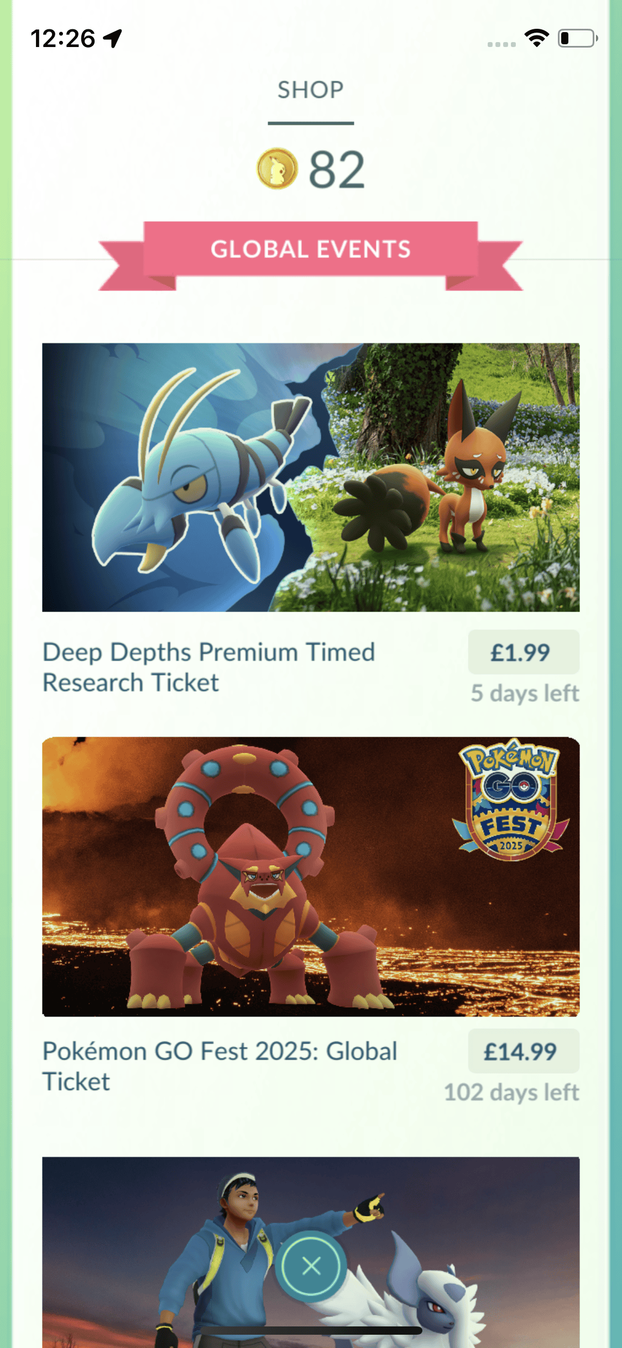Tap the battery indicator icon
The height and width of the screenshot is (1348, 622).
(x=578, y=38)
